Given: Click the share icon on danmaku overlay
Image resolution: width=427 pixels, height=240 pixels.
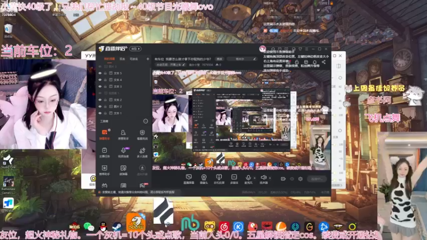Looking at the screenshot, I should [323, 62].
